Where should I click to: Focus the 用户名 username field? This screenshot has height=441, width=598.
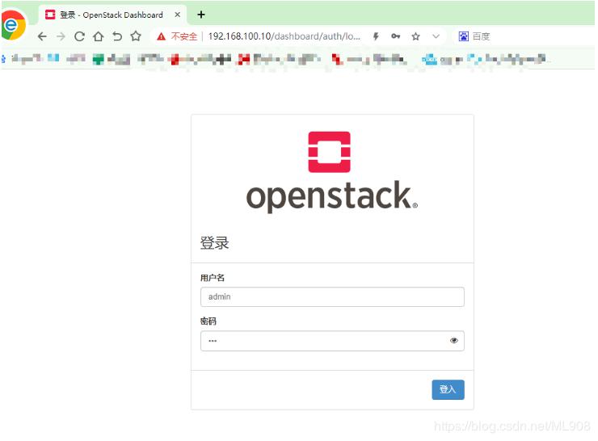coord(331,296)
